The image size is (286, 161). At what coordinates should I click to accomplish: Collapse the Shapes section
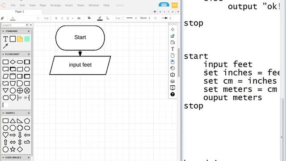(3, 113)
